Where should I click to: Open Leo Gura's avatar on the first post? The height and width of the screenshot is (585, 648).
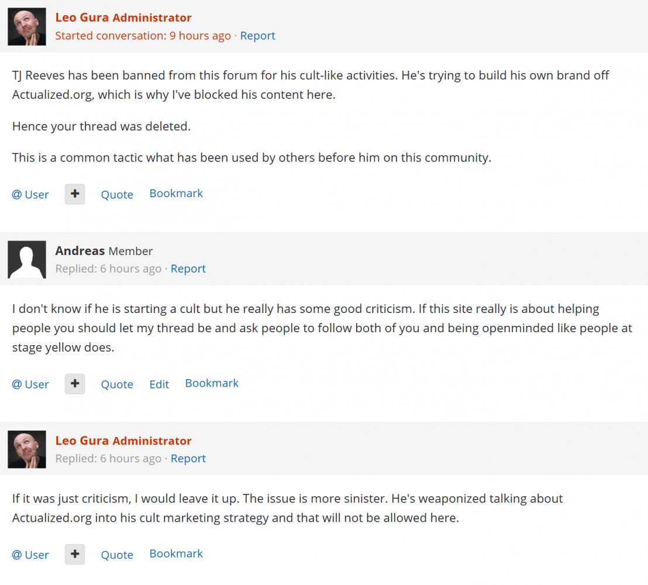(x=27, y=26)
